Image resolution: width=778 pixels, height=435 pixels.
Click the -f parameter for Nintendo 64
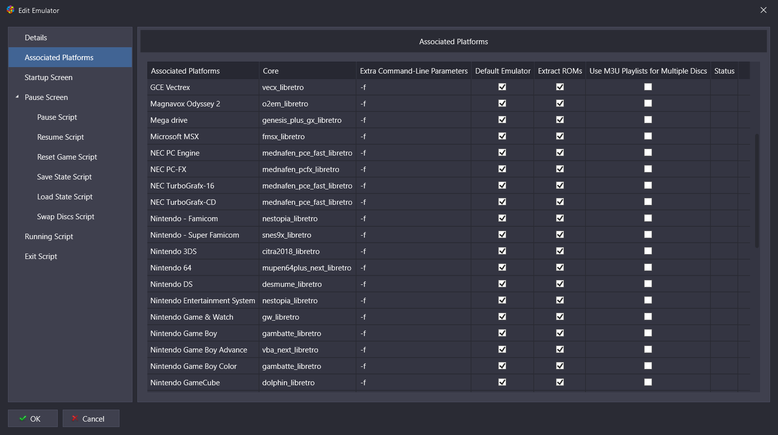point(414,268)
